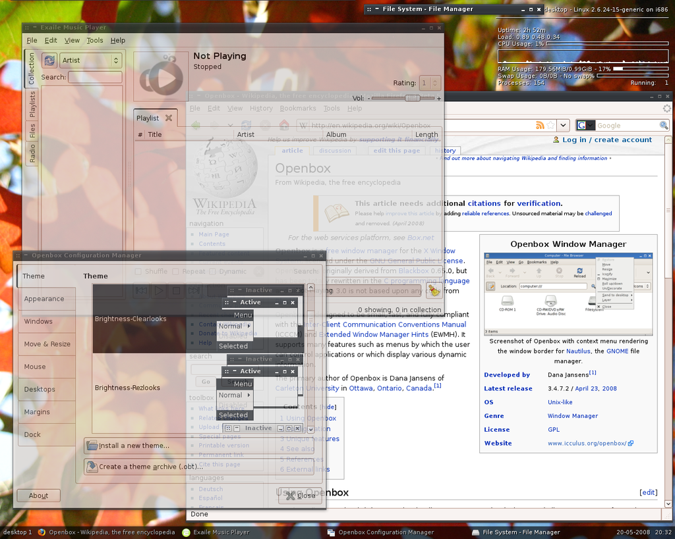Click the volume slider handle
The height and width of the screenshot is (539, 675).
pos(413,98)
